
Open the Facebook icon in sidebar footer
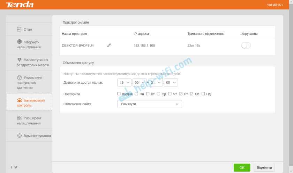point(12,167)
